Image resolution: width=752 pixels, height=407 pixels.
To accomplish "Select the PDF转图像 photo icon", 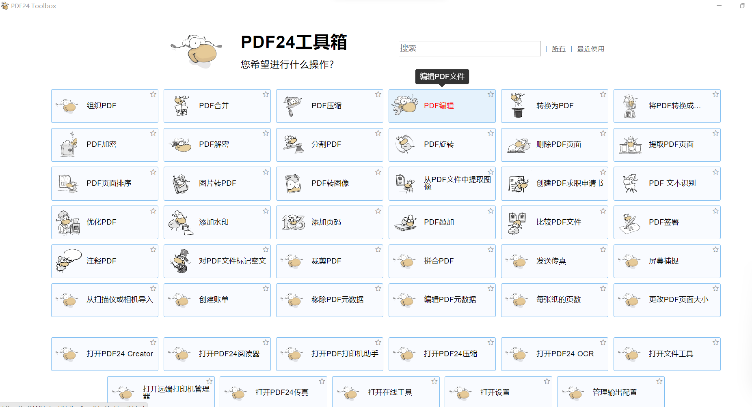I will click(x=293, y=184).
